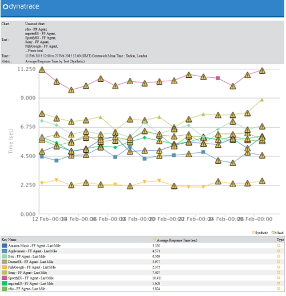This screenshot has height=296, width=286.
Task: Click the final green triangle point on the Sony line
Action: 262,100
